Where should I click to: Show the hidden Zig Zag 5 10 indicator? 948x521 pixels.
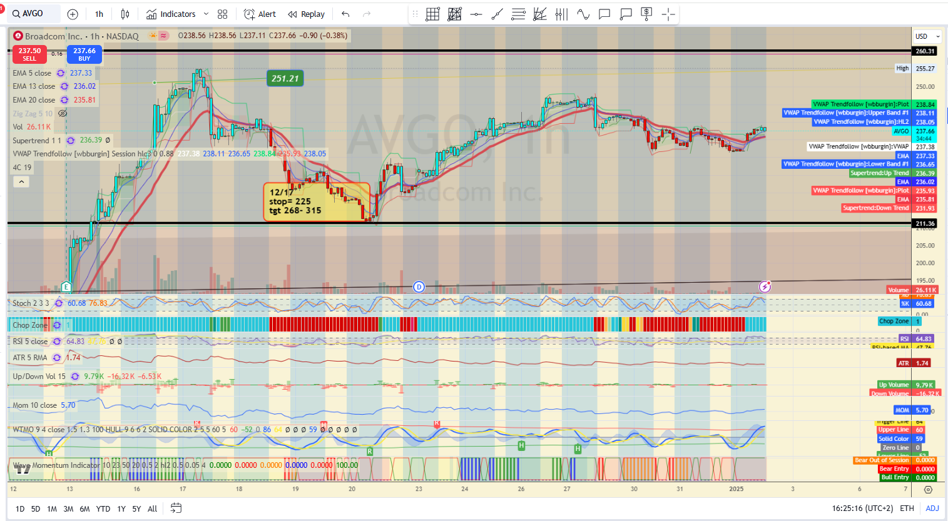[63, 114]
